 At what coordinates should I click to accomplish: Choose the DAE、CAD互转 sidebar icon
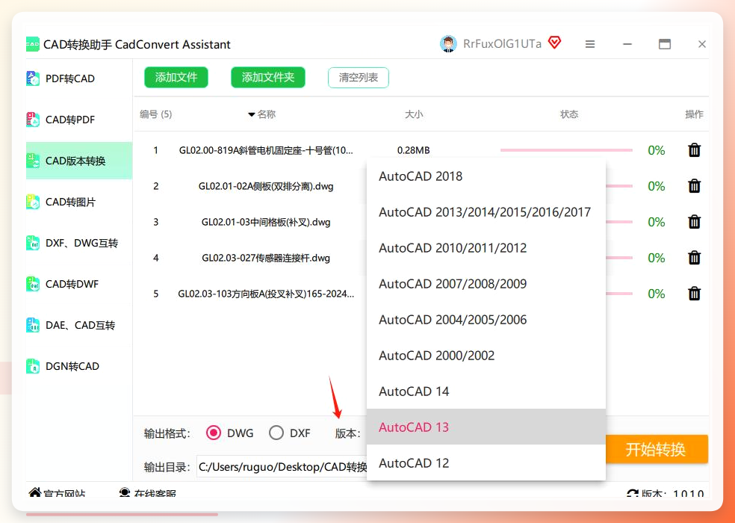coord(33,325)
